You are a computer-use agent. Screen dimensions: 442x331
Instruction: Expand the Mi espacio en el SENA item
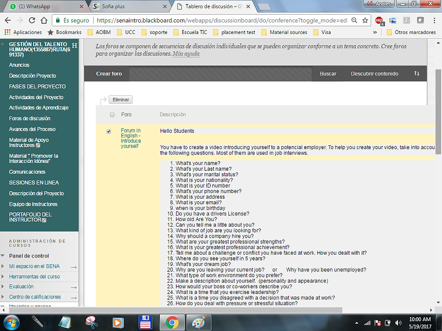click(x=3, y=266)
